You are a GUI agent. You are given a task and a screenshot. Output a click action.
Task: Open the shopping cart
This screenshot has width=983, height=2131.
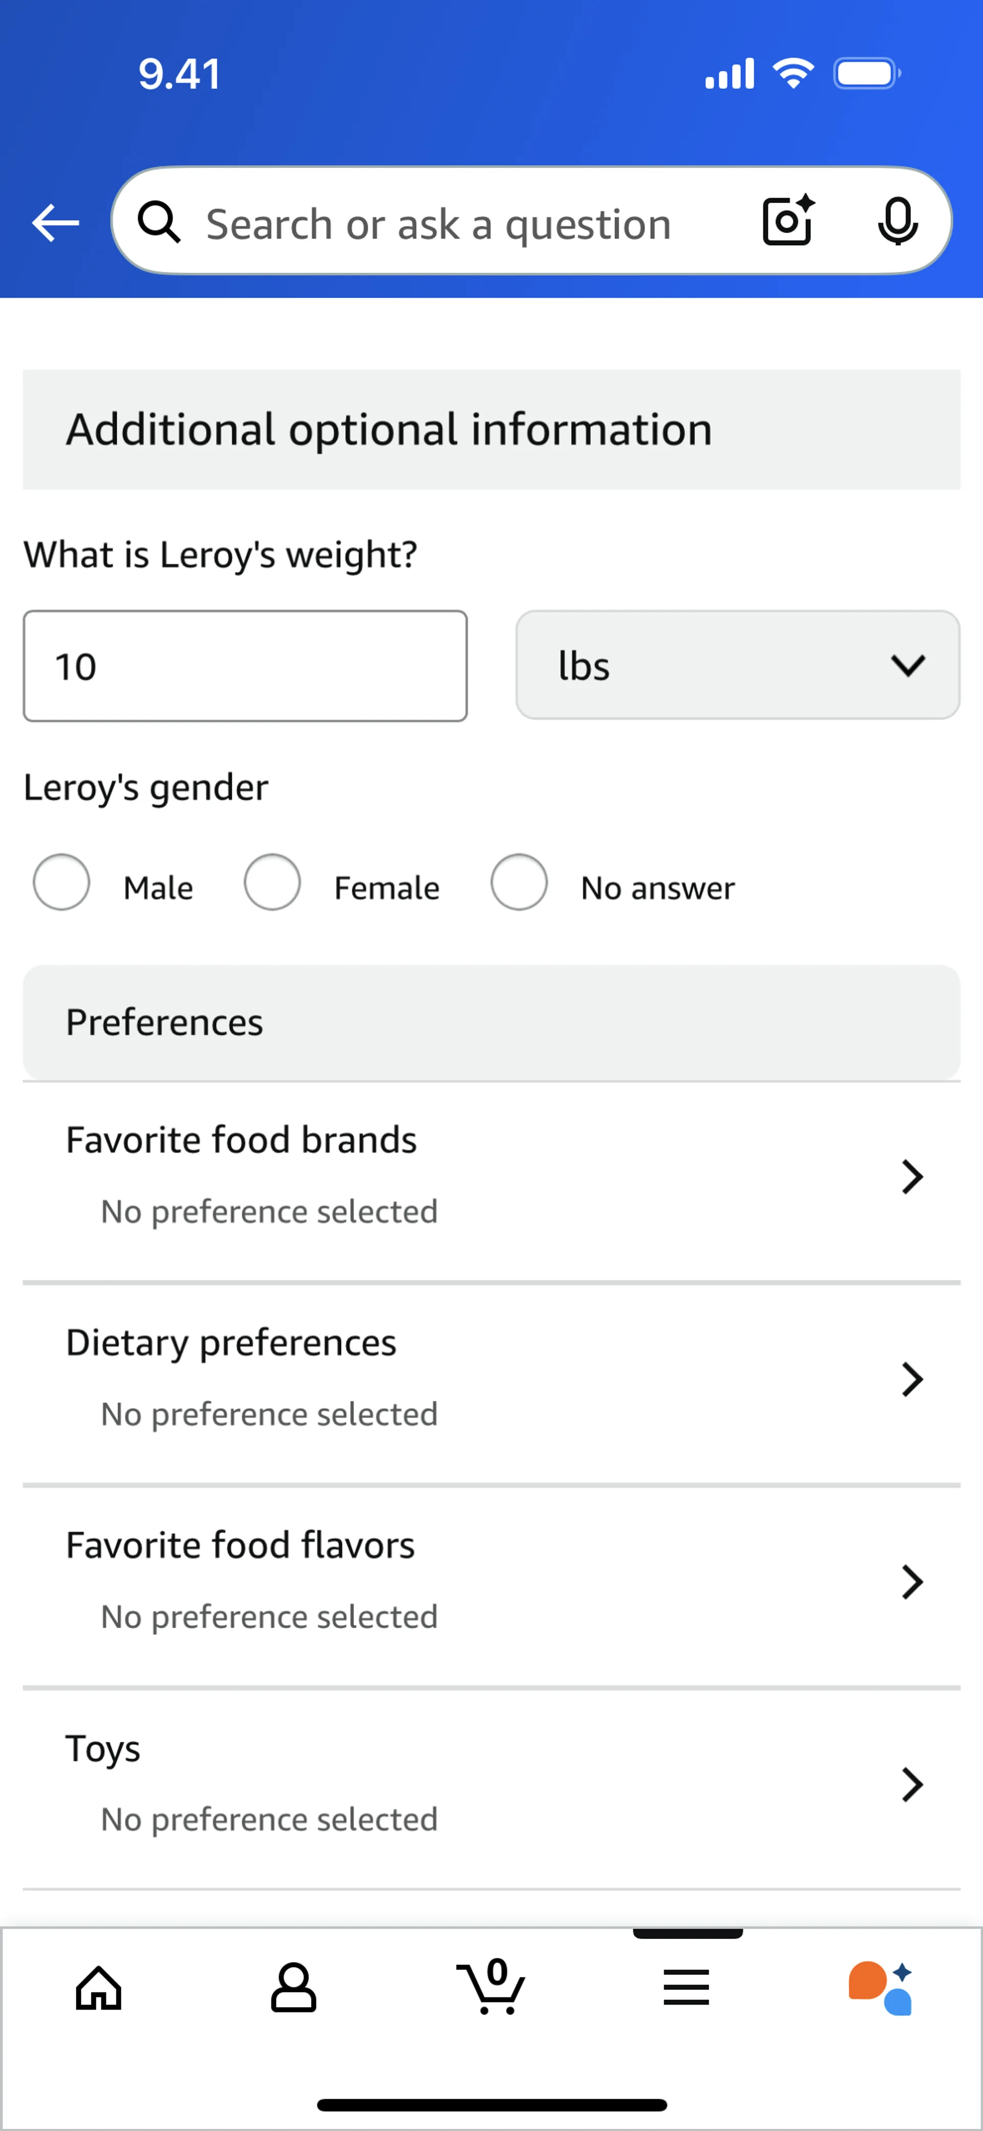click(491, 1986)
